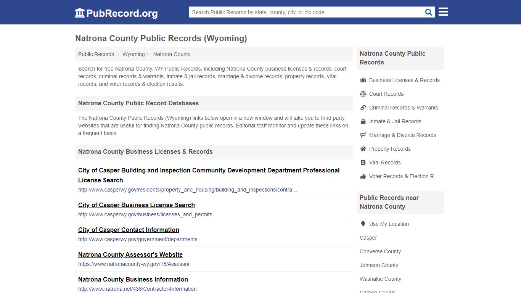Click the house icon beside Property Records
This screenshot has height=293, width=521.
point(363,149)
